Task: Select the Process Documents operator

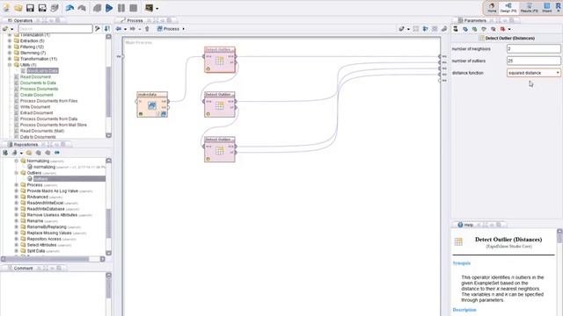Action: [x=39, y=89]
